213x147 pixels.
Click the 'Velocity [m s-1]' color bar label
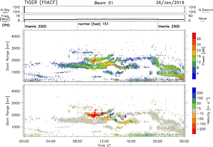click(208, 111)
